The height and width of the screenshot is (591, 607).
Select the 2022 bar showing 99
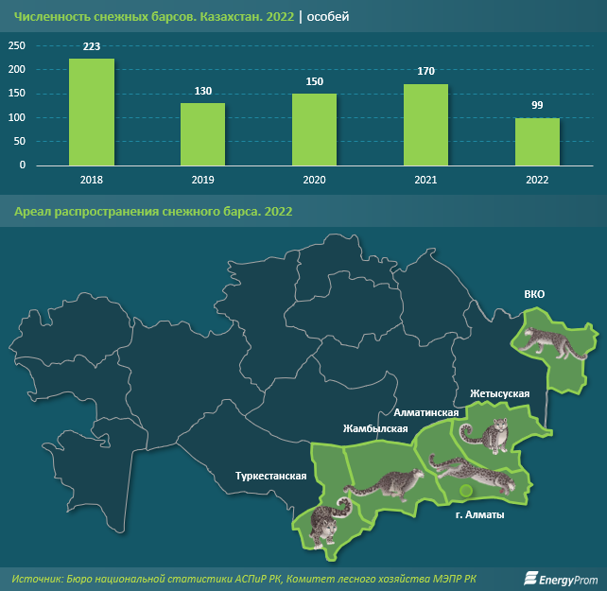click(537, 142)
